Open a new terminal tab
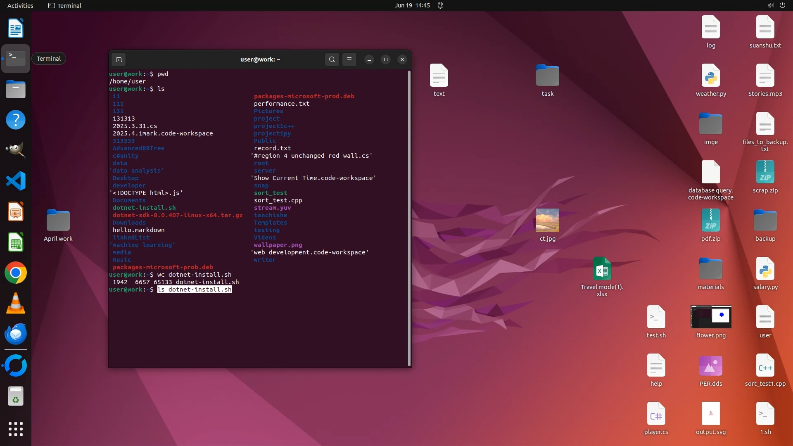 119,59
